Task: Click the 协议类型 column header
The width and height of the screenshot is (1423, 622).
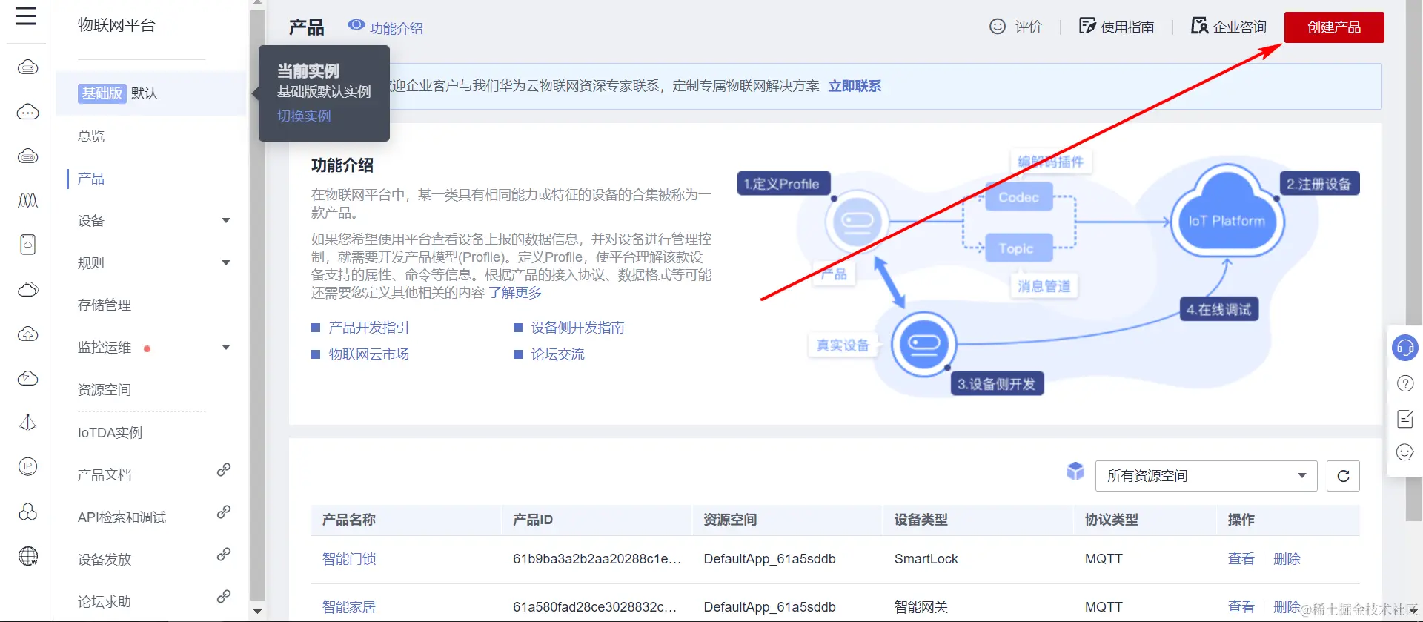Action: (x=1112, y=520)
